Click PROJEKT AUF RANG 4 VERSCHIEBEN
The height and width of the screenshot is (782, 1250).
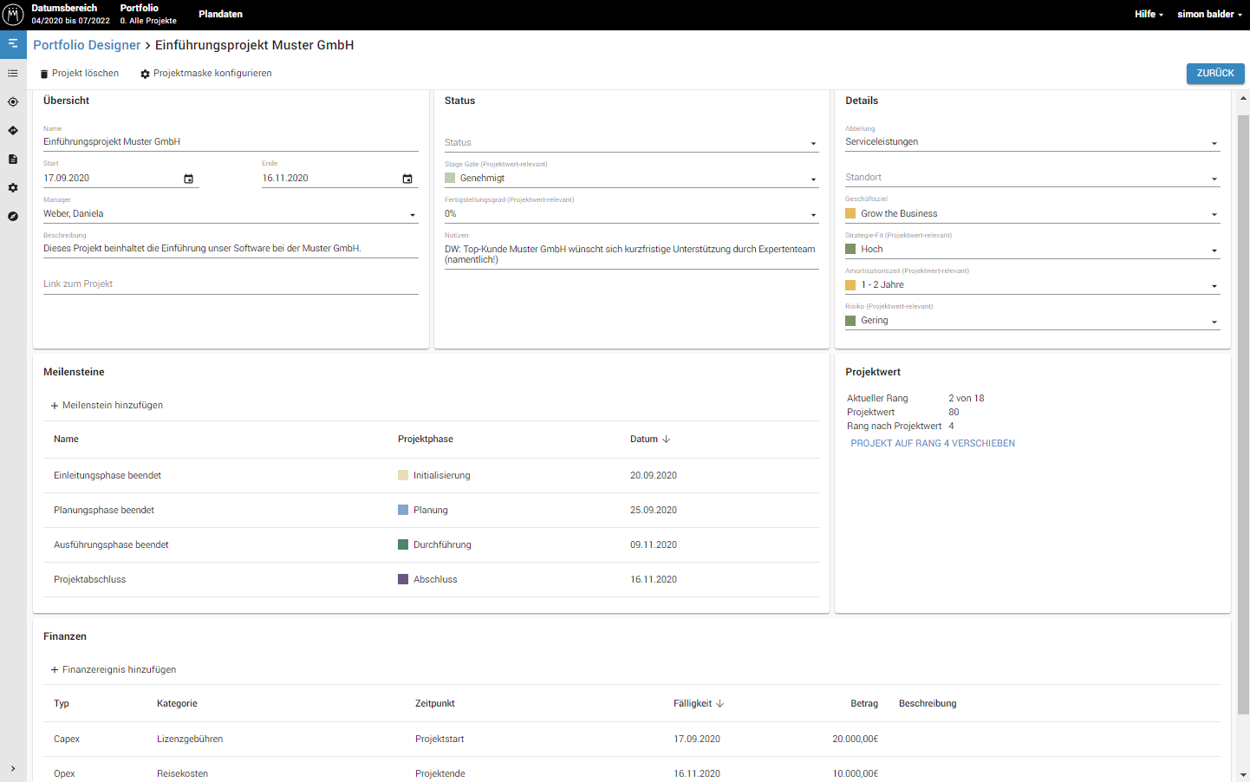pyautogui.click(x=933, y=444)
